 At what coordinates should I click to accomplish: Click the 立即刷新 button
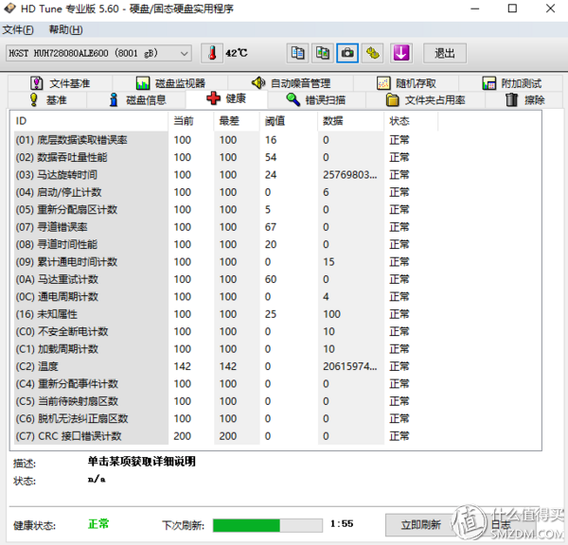coord(420,524)
